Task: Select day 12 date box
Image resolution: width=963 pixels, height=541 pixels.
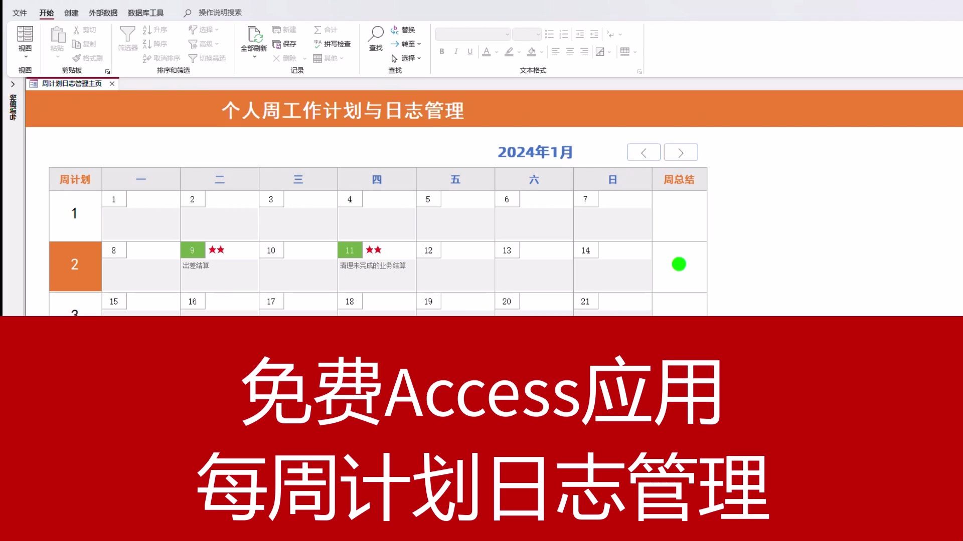Action: point(428,250)
